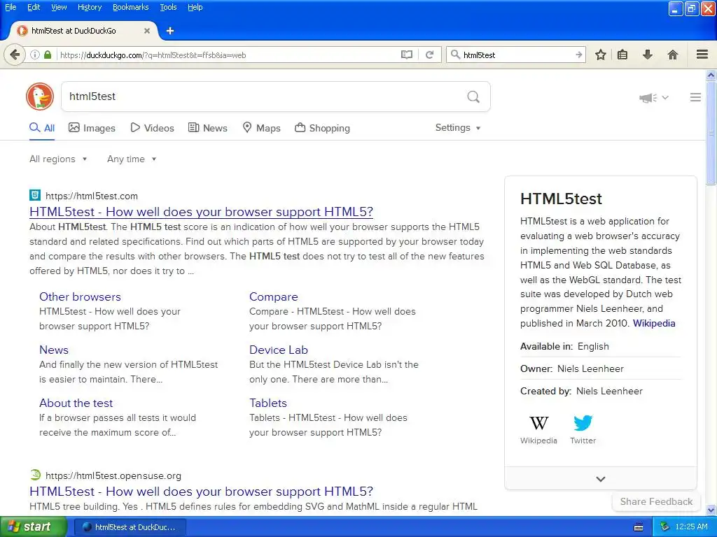Open the Device Lab sitelink

[x=279, y=350]
